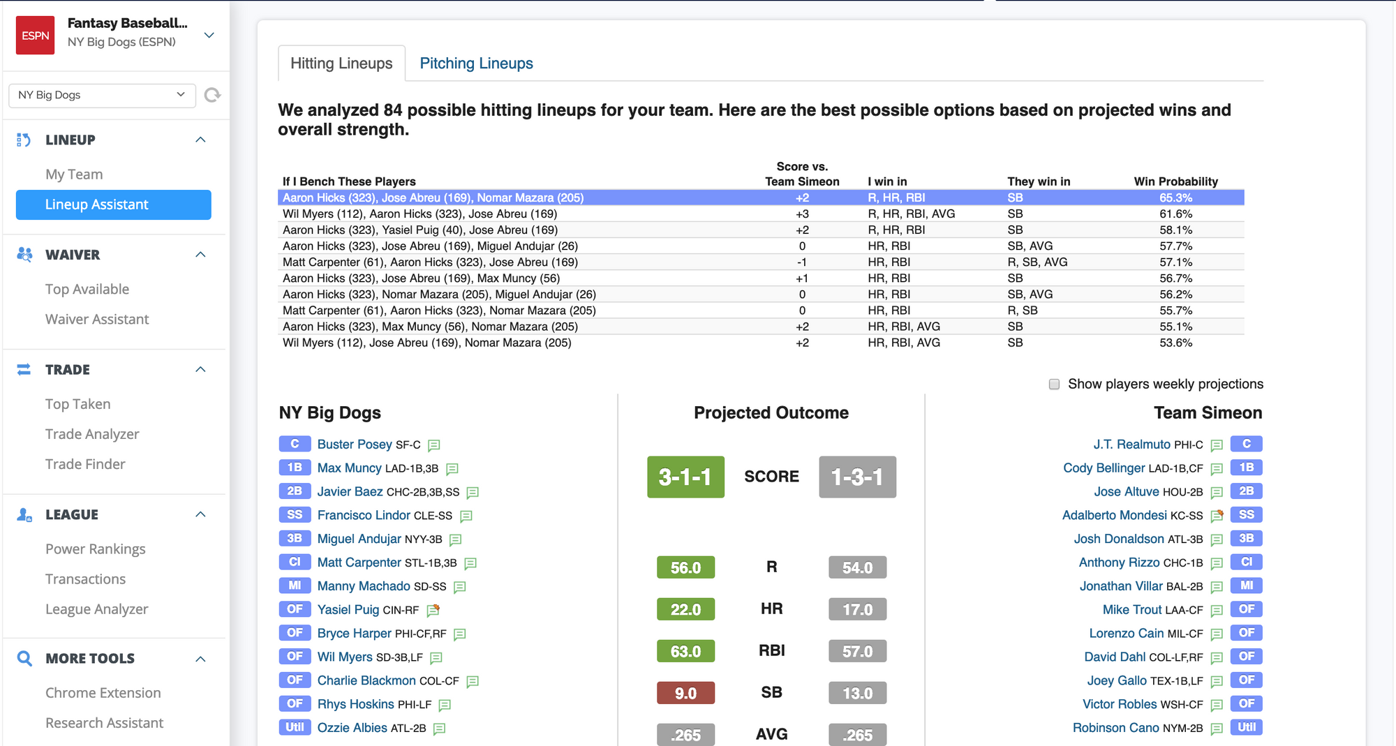Open the note icon beside Bryce Harper
The width and height of the screenshot is (1396, 746).
click(460, 634)
